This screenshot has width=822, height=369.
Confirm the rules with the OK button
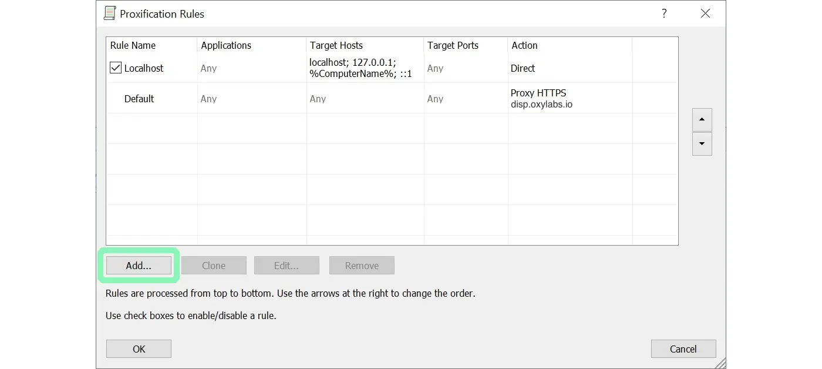[139, 349]
